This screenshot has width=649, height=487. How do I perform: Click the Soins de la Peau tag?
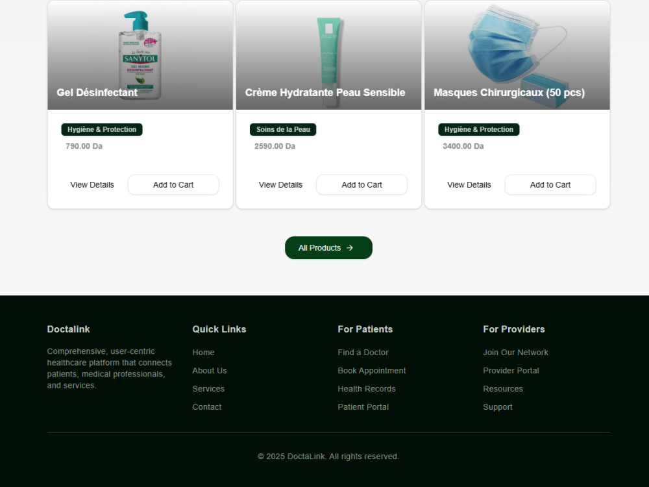pyautogui.click(x=283, y=130)
